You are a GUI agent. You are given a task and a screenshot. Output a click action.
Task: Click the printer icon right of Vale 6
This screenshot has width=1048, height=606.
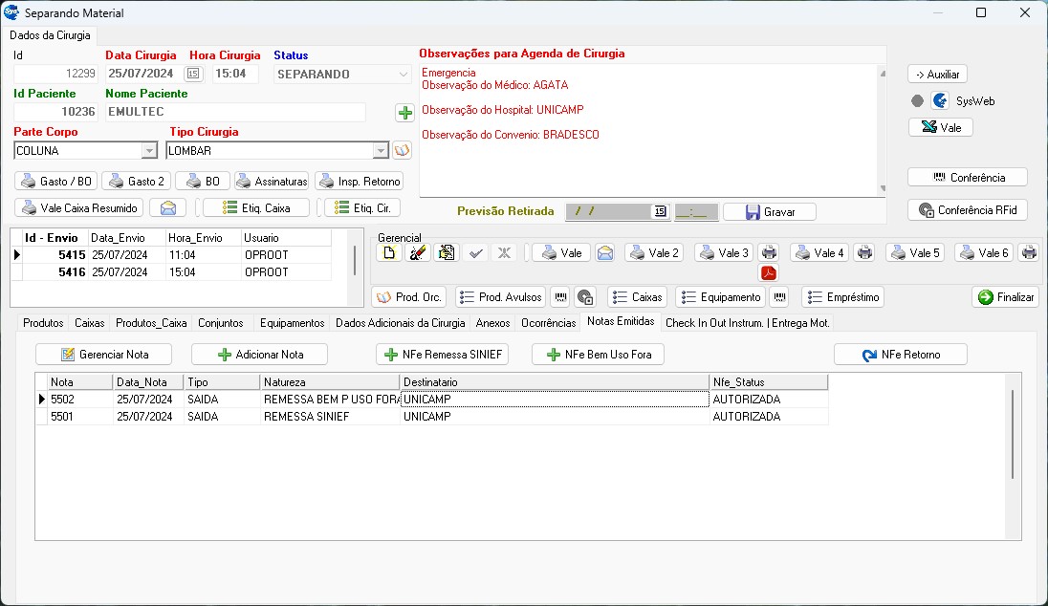click(1028, 253)
